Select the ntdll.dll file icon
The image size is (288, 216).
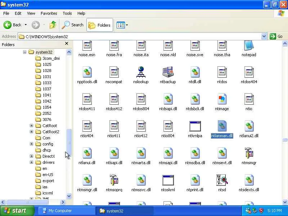[195, 72]
